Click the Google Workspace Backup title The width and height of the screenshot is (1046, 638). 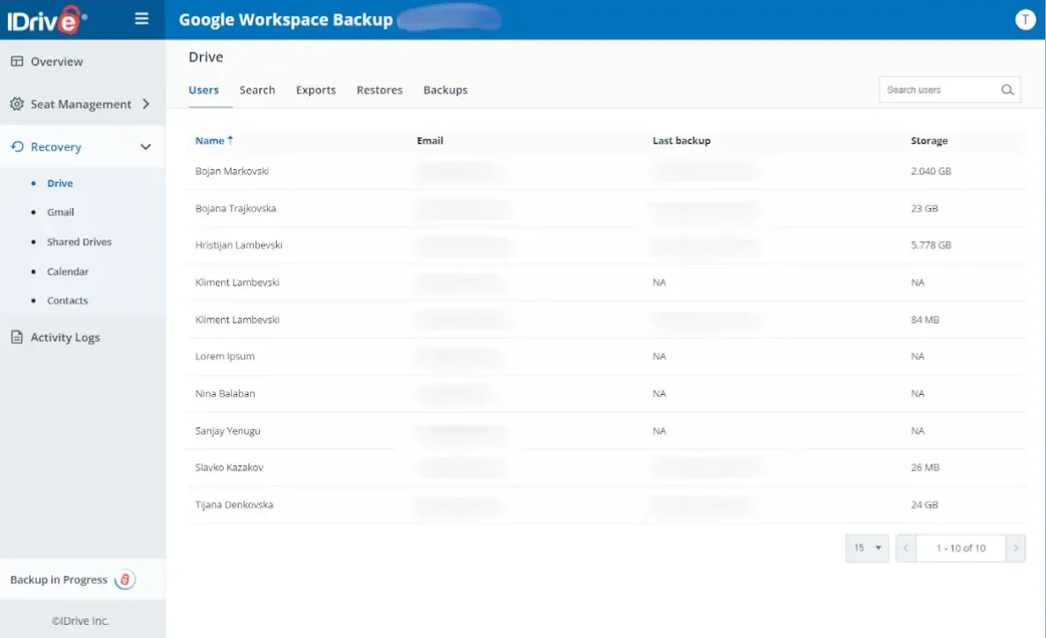(x=286, y=19)
